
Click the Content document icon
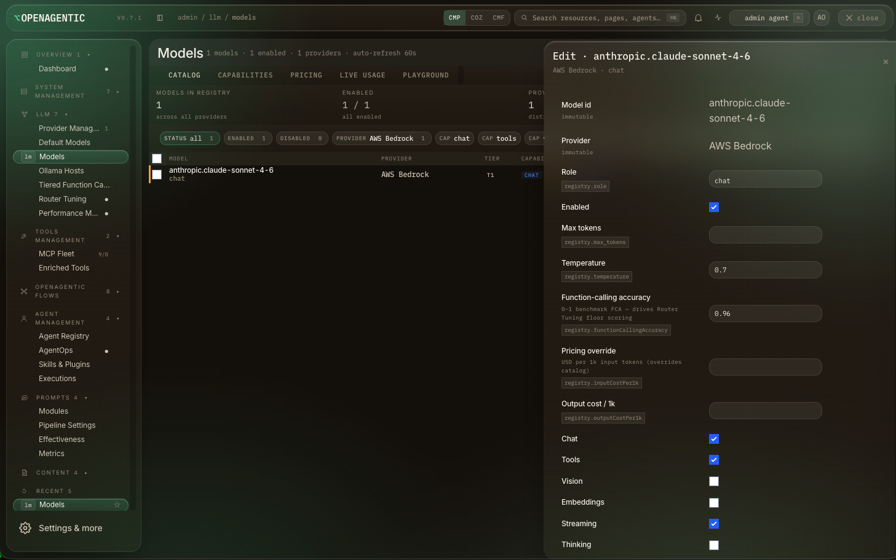25,473
